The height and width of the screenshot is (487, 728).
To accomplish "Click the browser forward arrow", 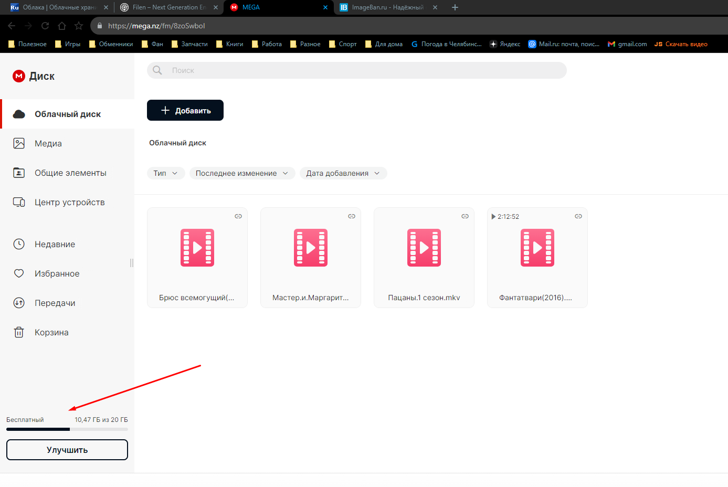I will (28, 26).
